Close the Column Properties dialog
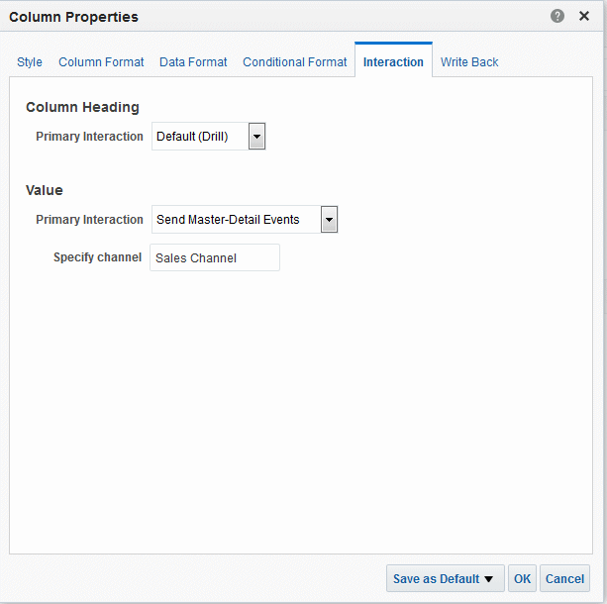This screenshot has height=604, width=607. coord(584,16)
